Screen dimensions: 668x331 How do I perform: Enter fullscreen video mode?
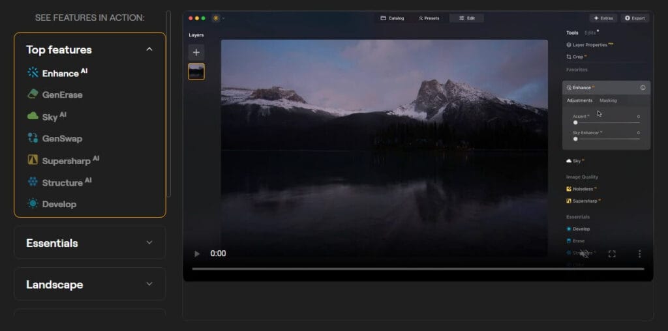click(x=612, y=253)
